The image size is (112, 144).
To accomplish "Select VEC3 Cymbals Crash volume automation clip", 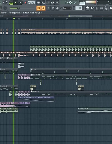I will [36, 99].
